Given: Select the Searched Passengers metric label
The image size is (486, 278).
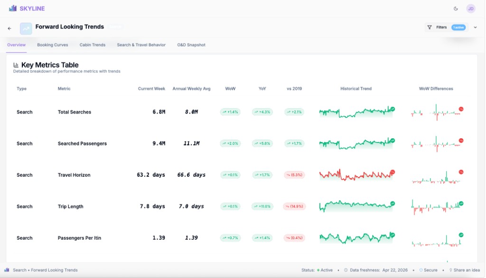Looking at the screenshot, I should (x=82, y=144).
